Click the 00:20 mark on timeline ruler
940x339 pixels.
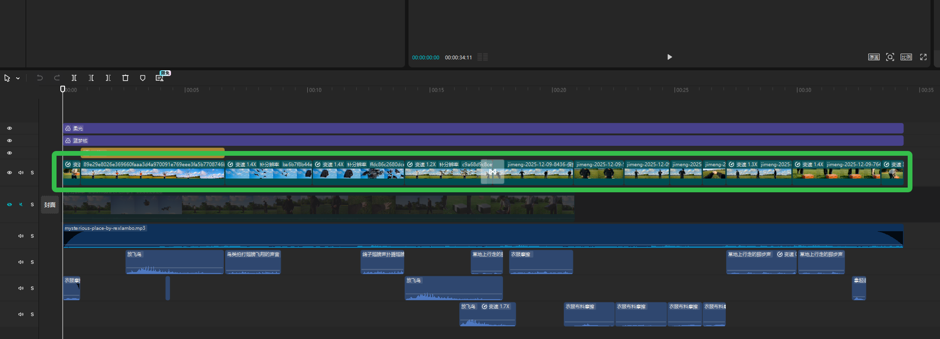tap(552, 90)
